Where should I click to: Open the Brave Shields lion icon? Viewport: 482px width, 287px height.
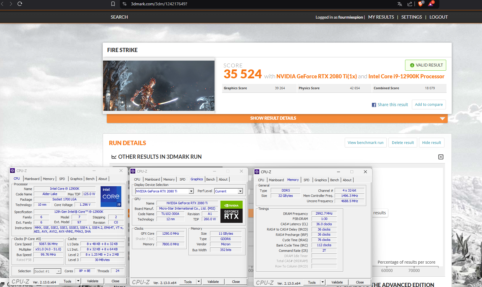(x=420, y=4)
